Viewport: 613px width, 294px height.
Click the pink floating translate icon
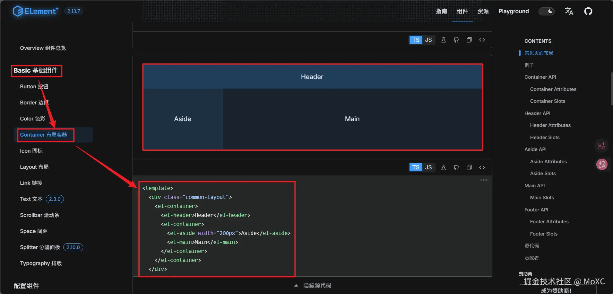[x=602, y=165]
